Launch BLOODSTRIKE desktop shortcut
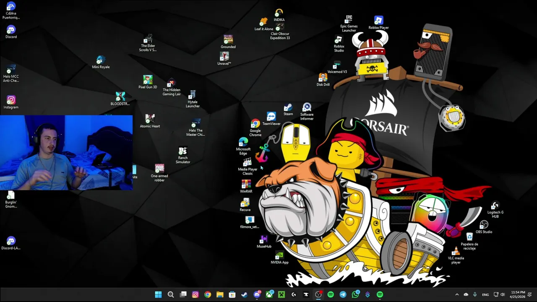Screen dimensions: 537x302 coord(120,99)
